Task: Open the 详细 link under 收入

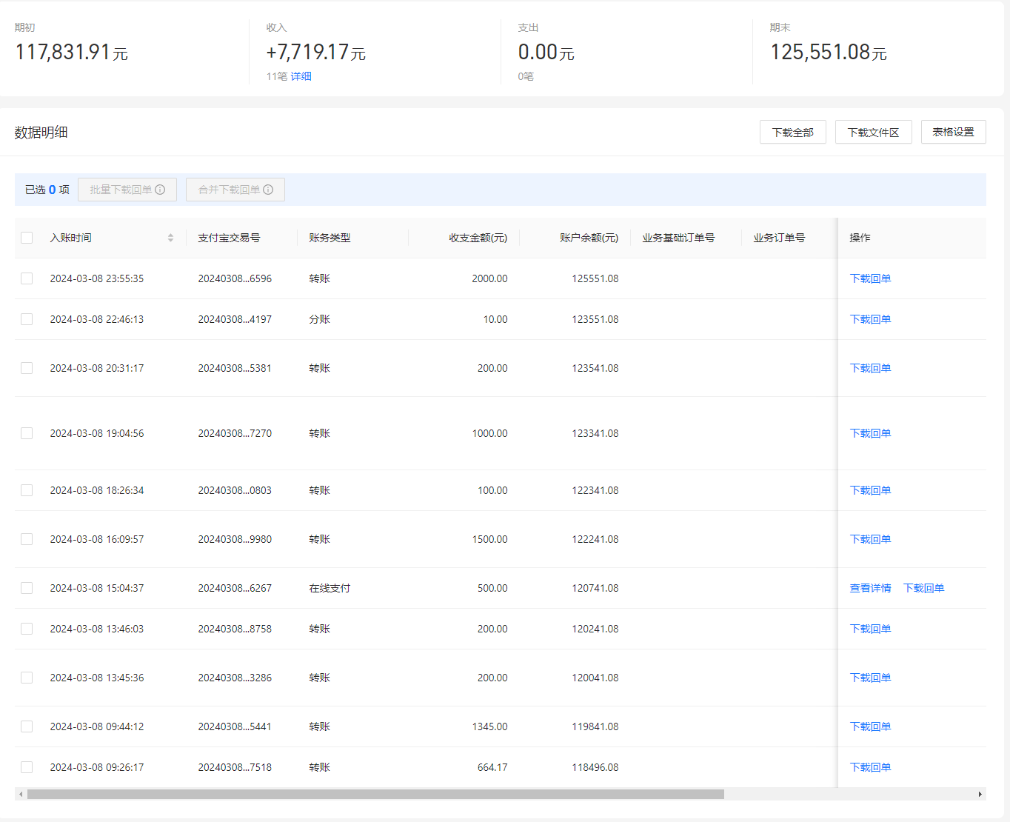Action: point(301,76)
